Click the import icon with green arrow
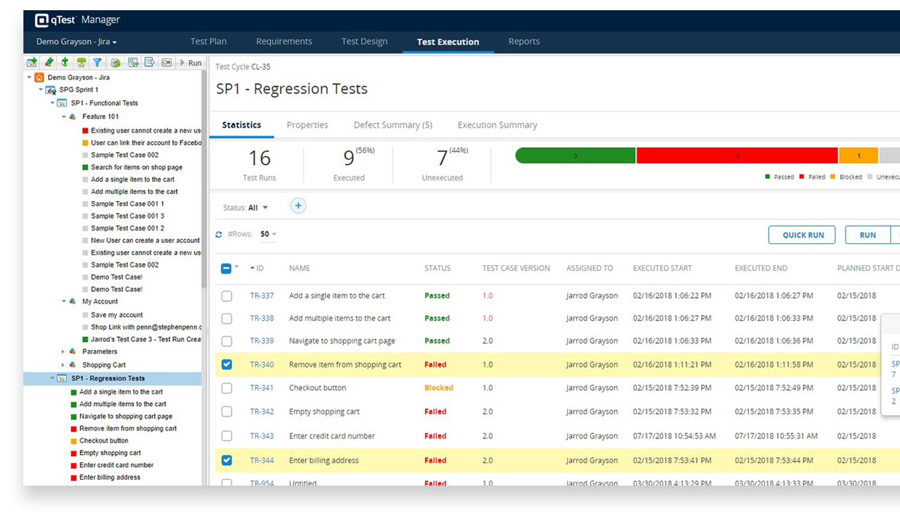The height and width of the screenshot is (512, 900). 133,62
